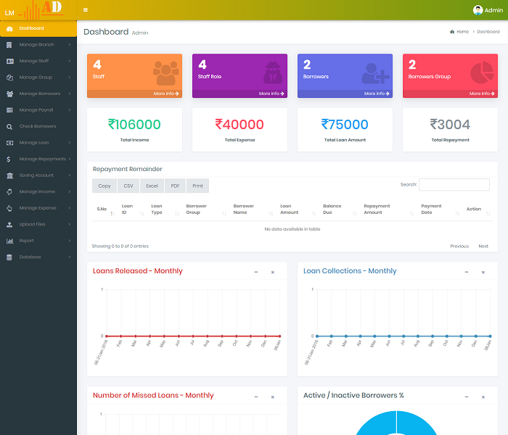Minimize the Loan Collections - Monthly panel
This screenshot has width=508, height=435.
pos(467,272)
